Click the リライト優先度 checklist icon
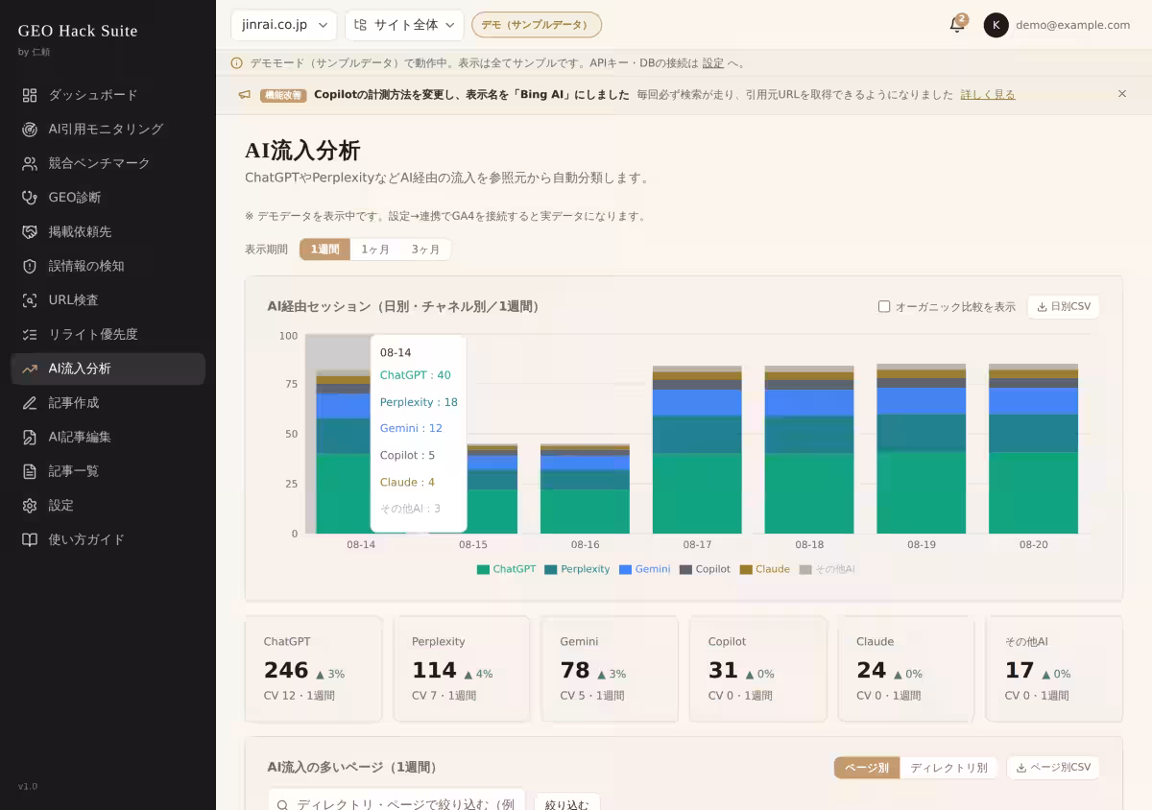Screen dimensions: 1152x810 pos(30,334)
